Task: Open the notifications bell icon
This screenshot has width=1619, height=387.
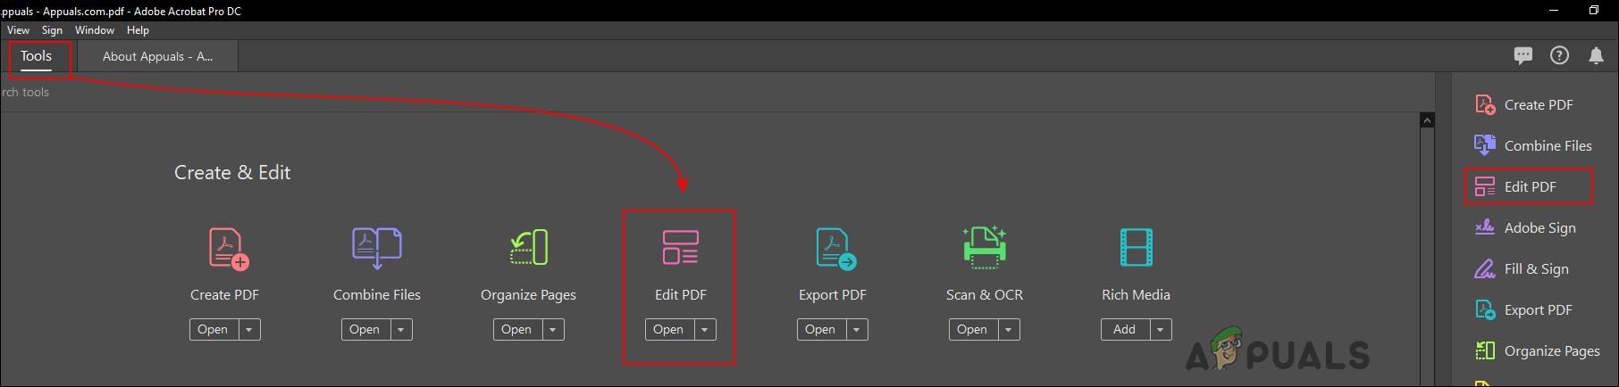Action: click(1596, 56)
